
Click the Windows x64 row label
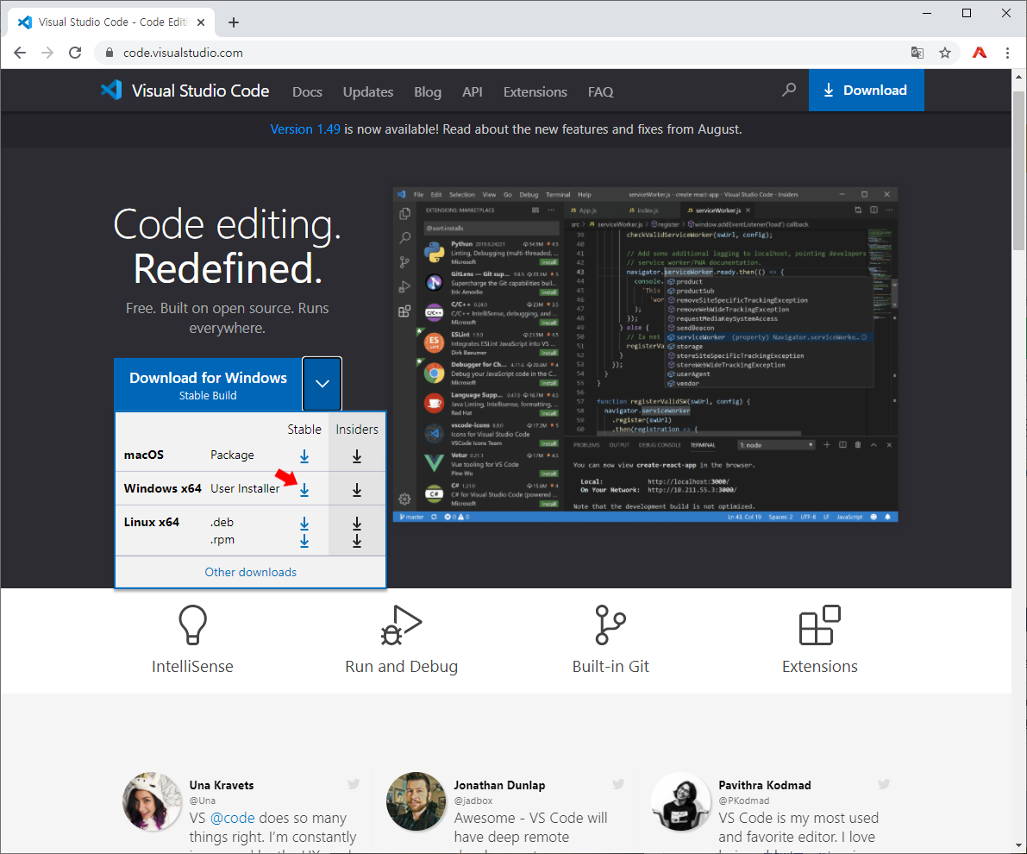pyautogui.click(x=162, y=488)
